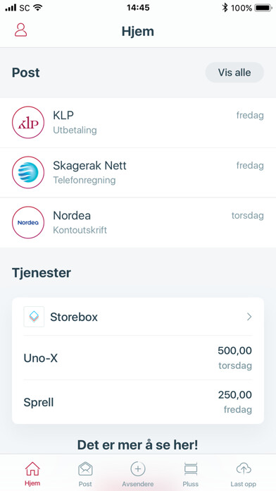Open the Sprell 250,00 receipt
The height and width of the screenshot is (491, 276).
[138, 402]
